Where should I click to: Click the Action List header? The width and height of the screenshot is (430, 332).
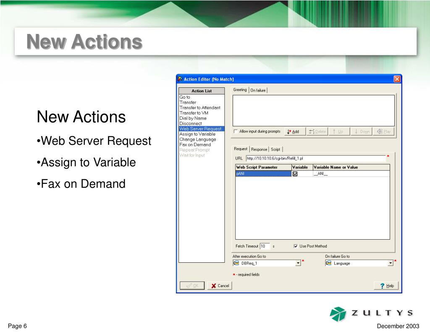pyautogui.click(x=202, y=91)
